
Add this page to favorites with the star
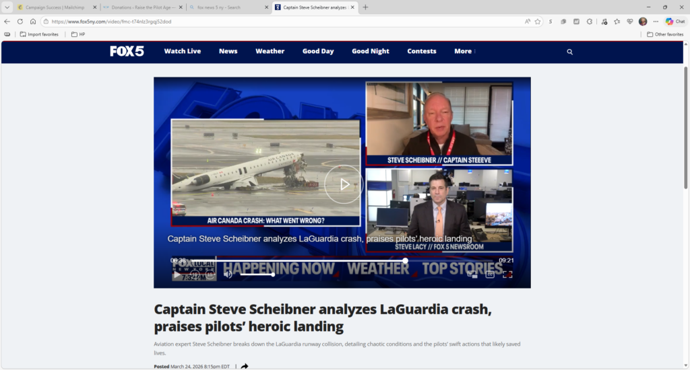coord(537,22)
